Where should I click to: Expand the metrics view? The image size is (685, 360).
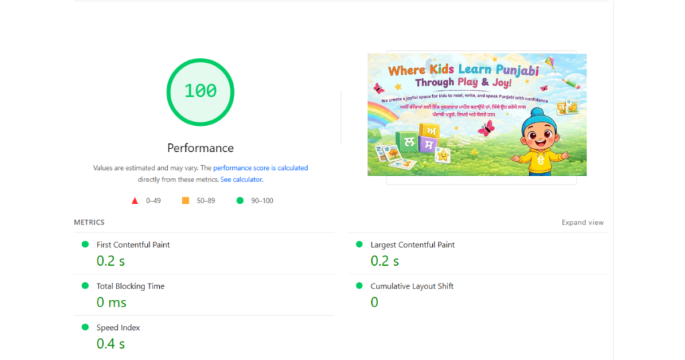click(583, 223)
